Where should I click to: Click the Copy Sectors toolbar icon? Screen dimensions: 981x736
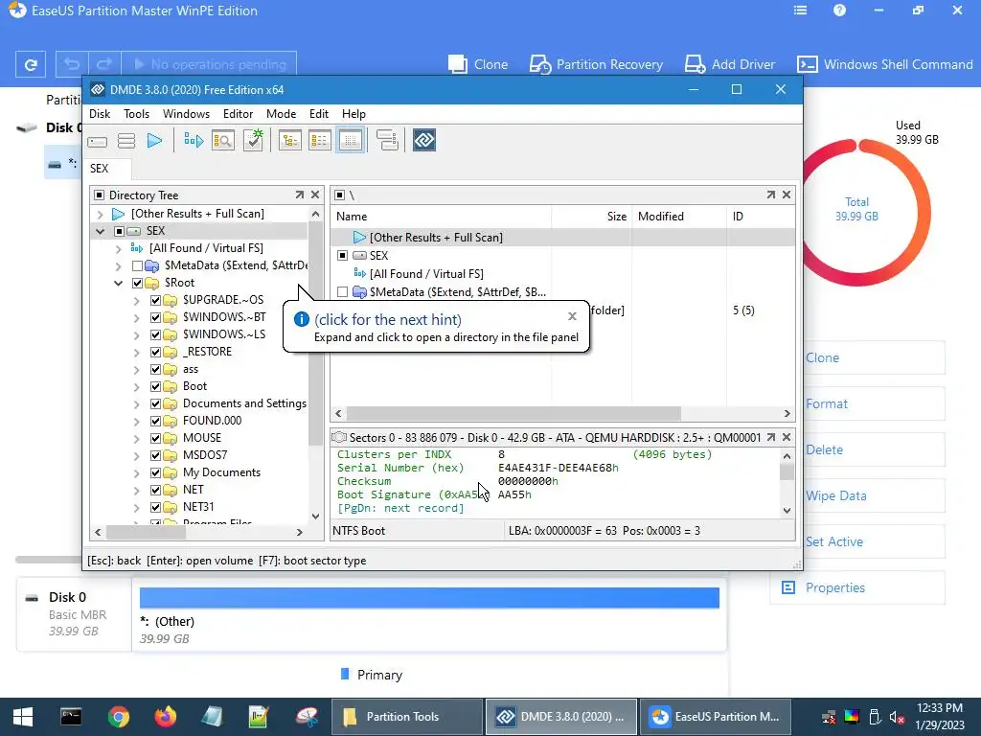coord(387,140)
